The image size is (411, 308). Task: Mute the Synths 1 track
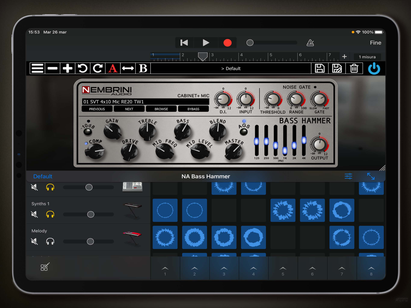coord(35,214)
